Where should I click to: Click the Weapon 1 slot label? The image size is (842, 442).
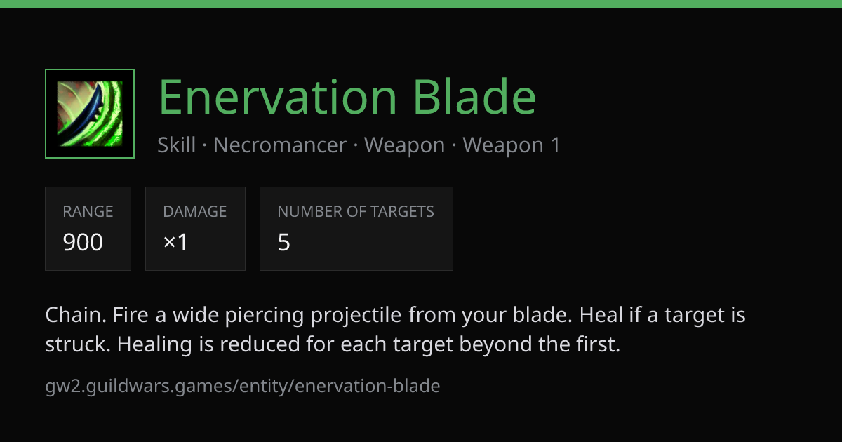pyautogui.click(x=512, y=145)
